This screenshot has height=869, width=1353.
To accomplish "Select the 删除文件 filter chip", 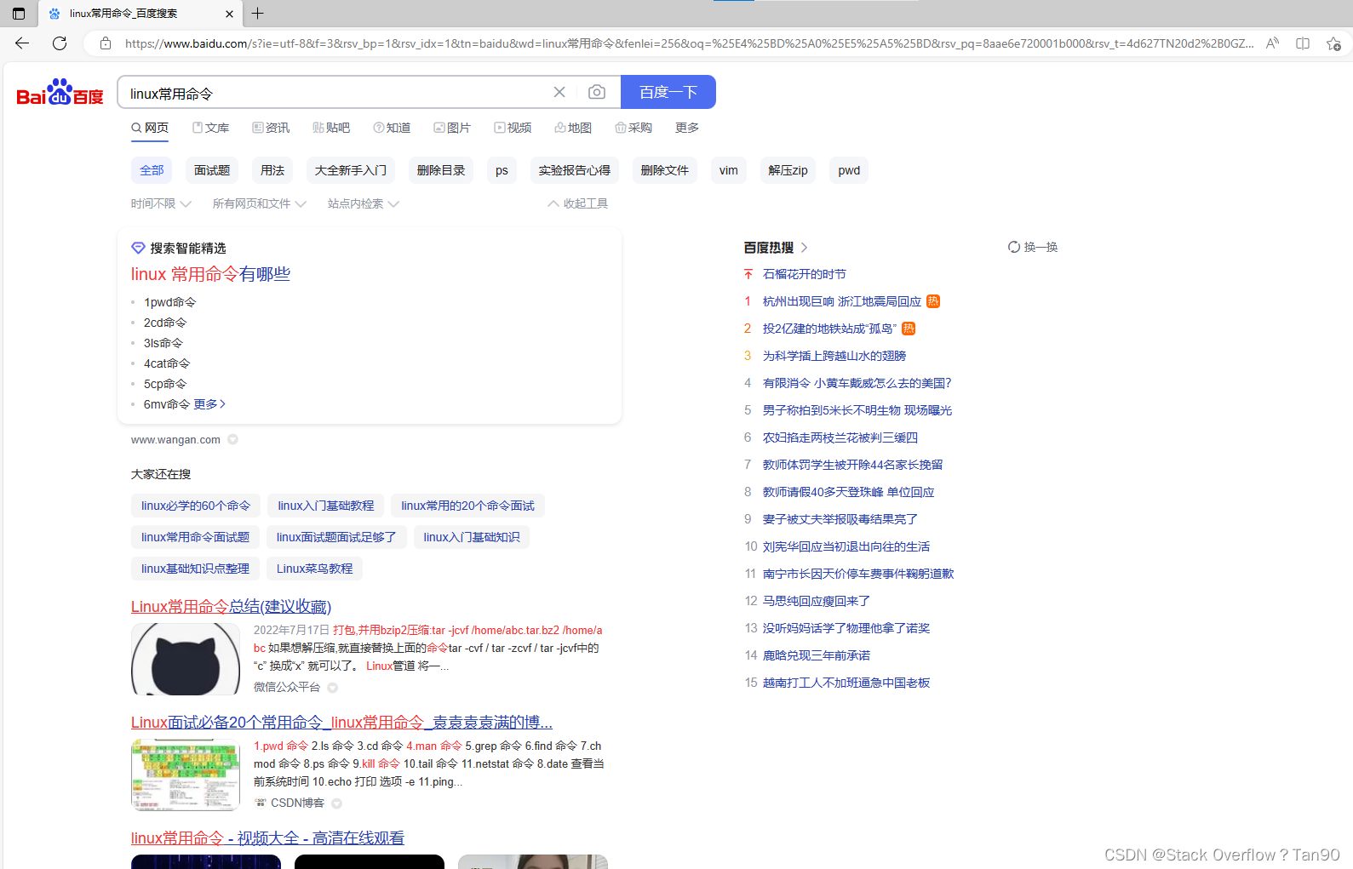I will (665, 170).
